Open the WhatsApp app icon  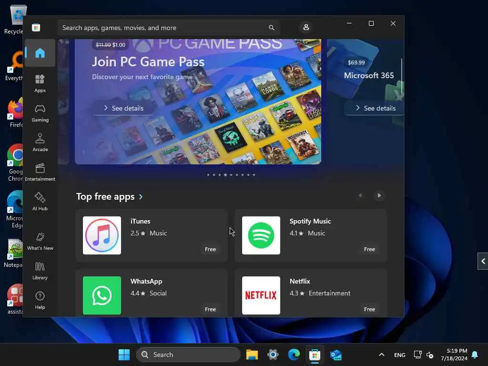point(102,295)
